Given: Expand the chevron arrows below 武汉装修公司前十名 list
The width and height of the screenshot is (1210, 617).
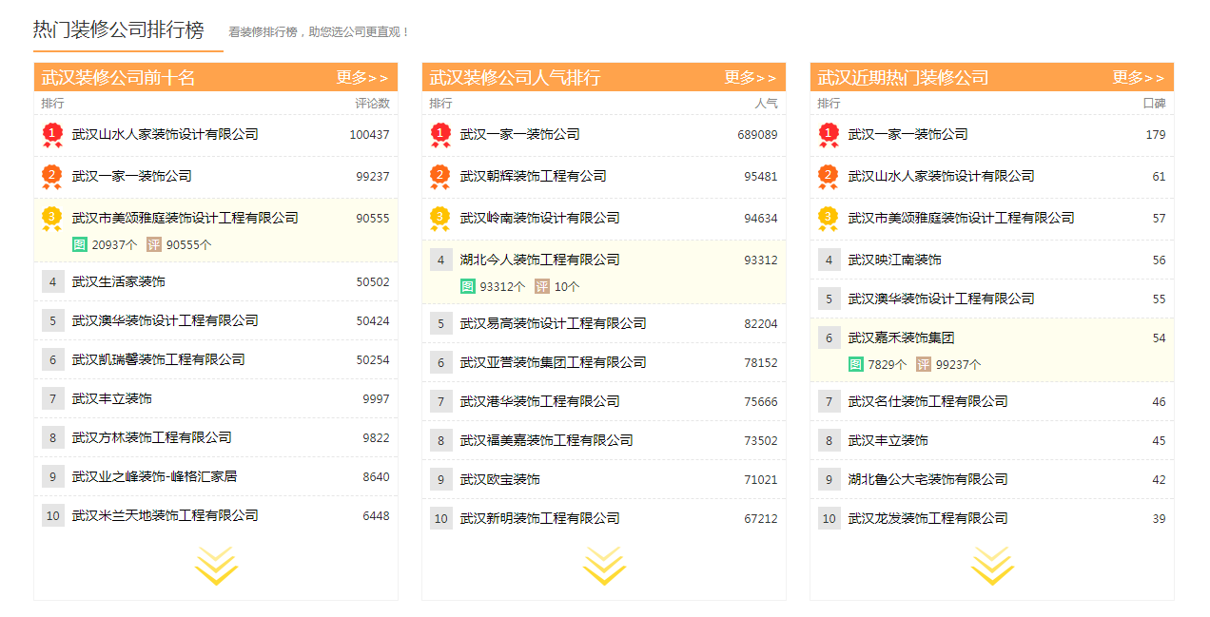Looking at the screenshot, I should [217, 565].
